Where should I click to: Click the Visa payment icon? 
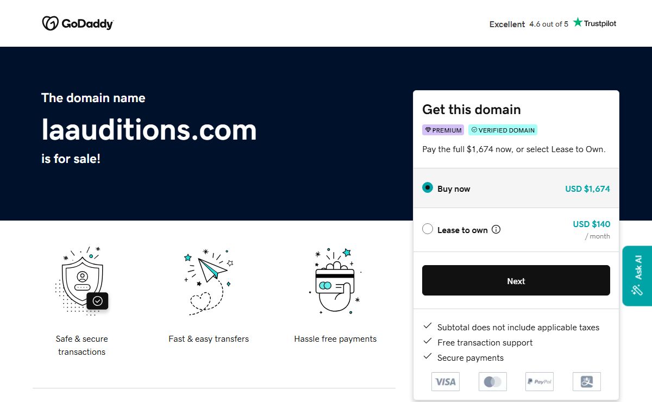coord(446,382)
